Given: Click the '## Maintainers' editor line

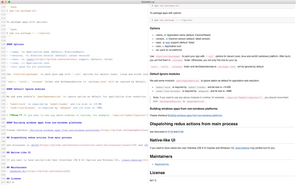Looking at the screenshot, I should (16, 168).
